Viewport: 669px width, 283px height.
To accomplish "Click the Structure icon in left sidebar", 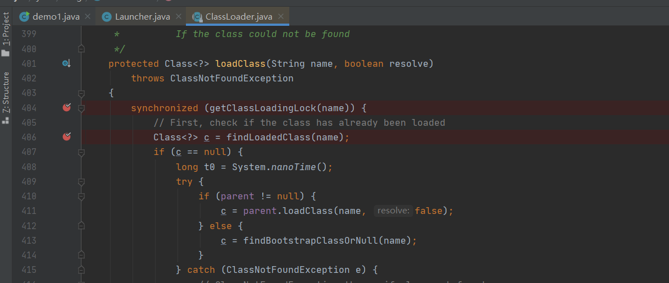I will pyautogui.click(x=6, y=120).
